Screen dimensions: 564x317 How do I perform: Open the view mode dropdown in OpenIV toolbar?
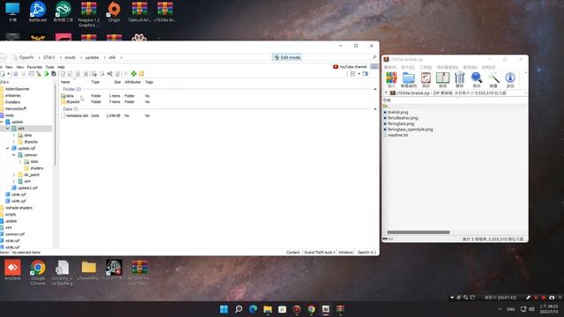[x=359, y=74]
